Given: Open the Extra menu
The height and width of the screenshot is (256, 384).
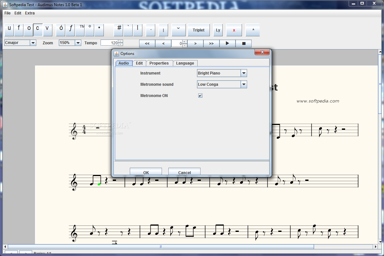Looking at the screenshot, I should point(30,13).
